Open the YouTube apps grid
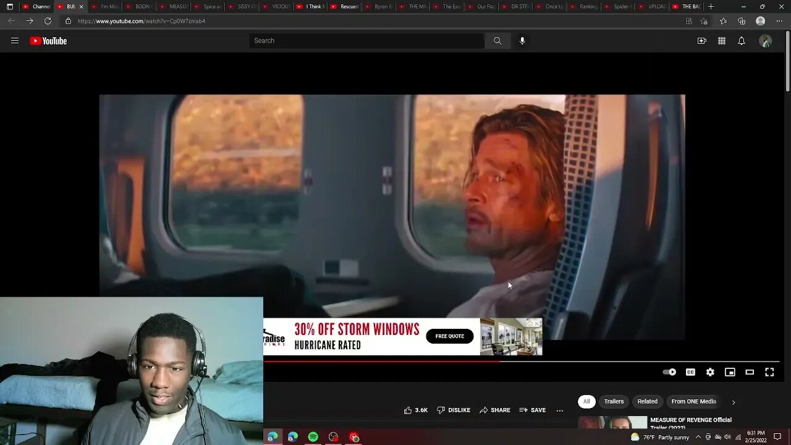Viewport: 791px width, 445px height. (722, 41)
